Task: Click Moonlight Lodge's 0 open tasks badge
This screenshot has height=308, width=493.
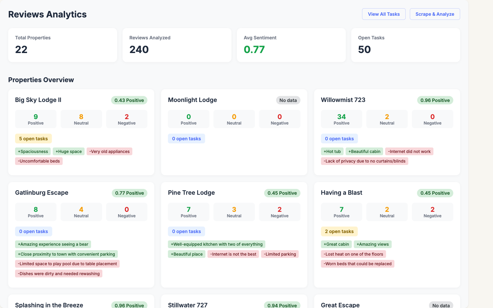Action: [187, 139]
